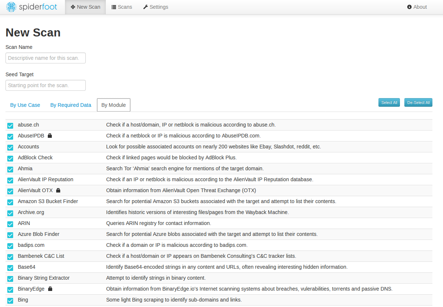Click the De-Select All button
The image size is (443, 307).
(418, 102)
